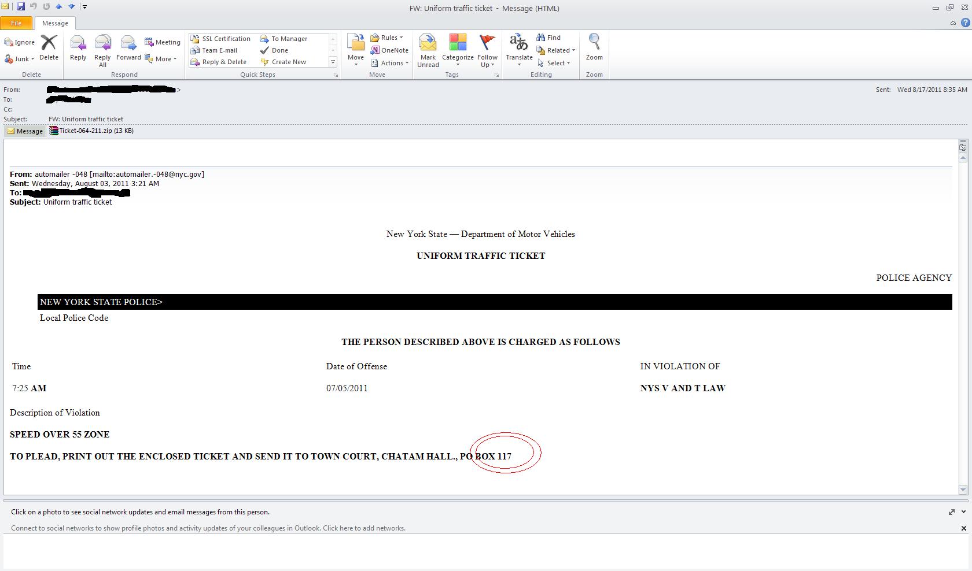Click the Undo icon in title bar

pos(34,7)
